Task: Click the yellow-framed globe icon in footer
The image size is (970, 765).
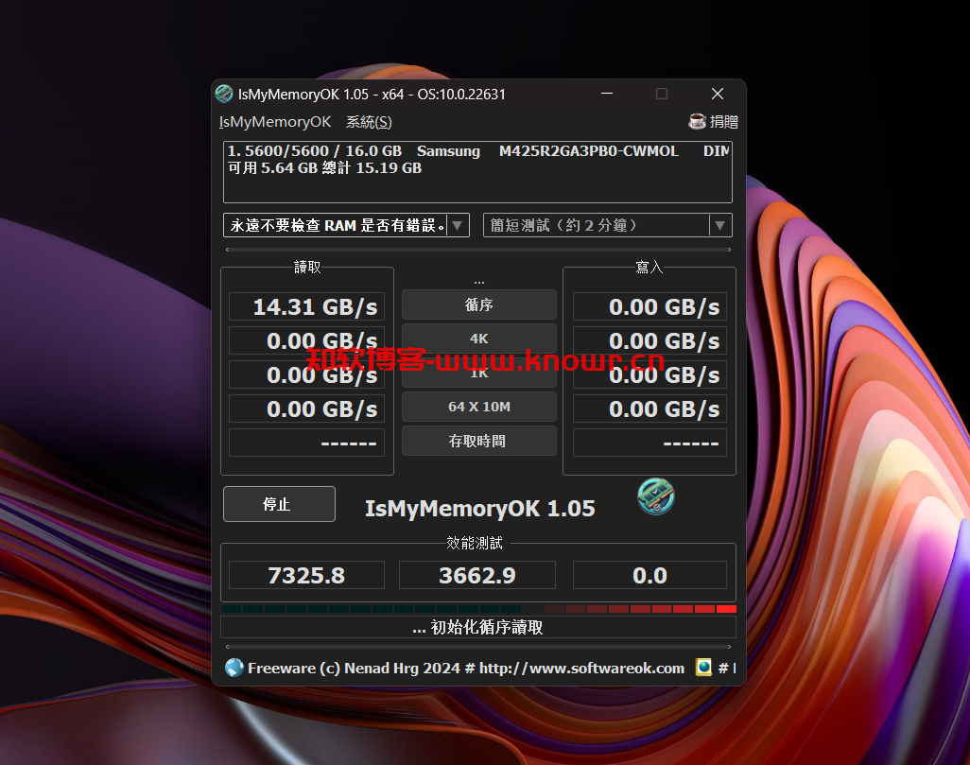Action: pyautogui.click(x=703, y=668)
